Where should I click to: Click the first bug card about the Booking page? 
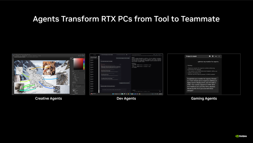click(111, 67)
